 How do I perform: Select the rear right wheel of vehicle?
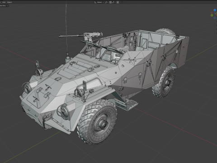click(x=164, y=82)
